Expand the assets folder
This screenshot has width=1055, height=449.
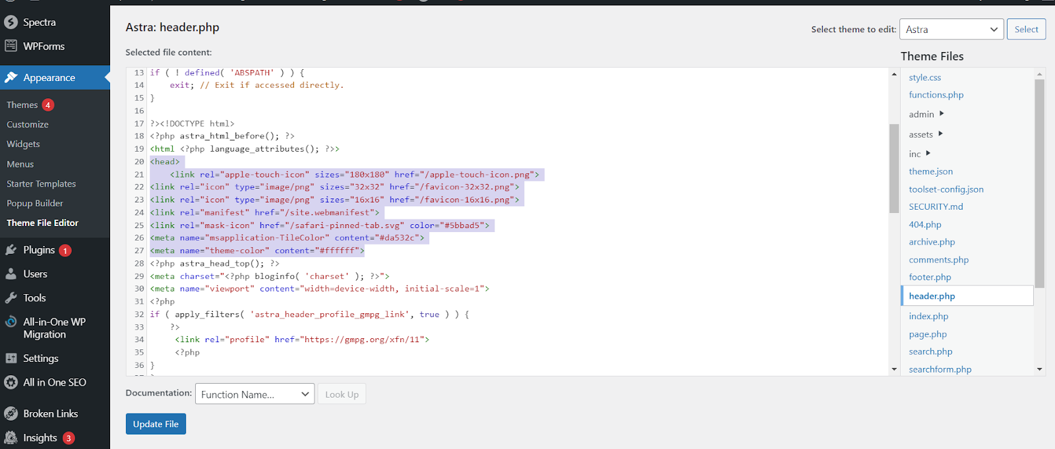[x=926, y=135]
